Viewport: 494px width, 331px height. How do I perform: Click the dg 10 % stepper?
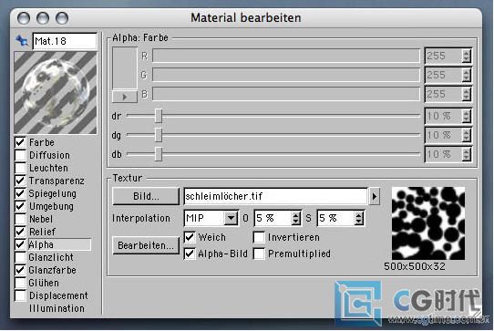pyautogui.click(x=467, y=135)
